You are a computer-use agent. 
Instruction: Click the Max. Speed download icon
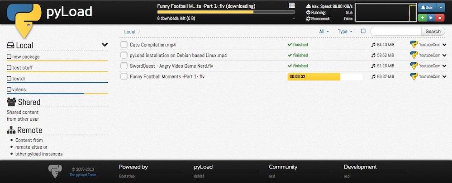[x=308, y=6]
